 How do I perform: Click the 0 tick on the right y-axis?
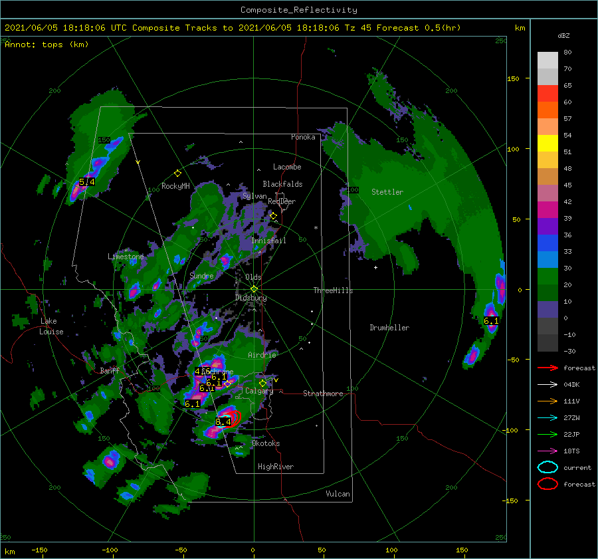pos(520,290)
